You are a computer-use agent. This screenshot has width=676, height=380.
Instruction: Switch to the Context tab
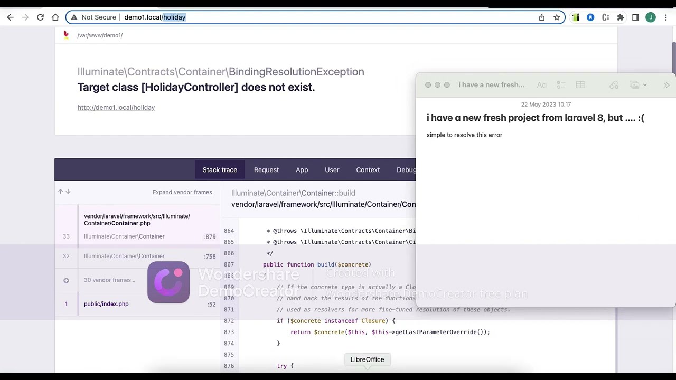click(368, 170)
